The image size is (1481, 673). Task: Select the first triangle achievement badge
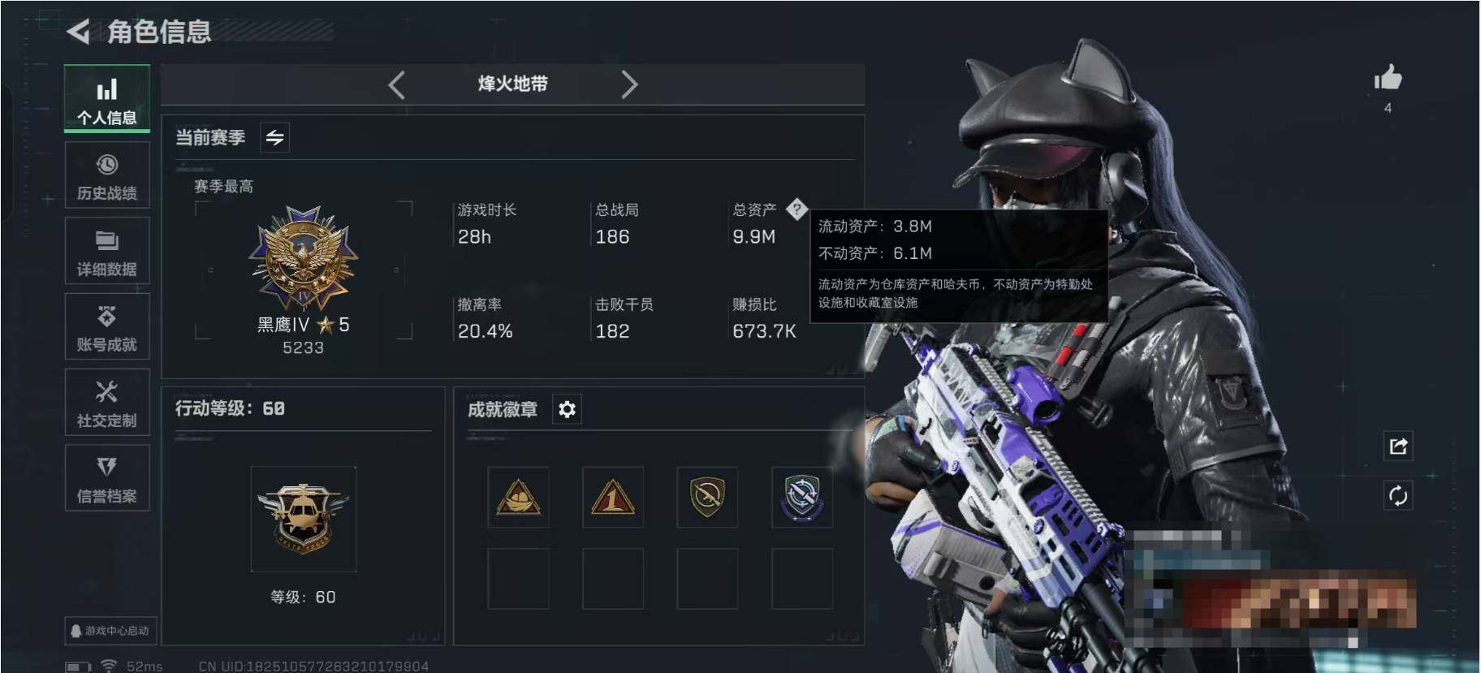point(518,497)
